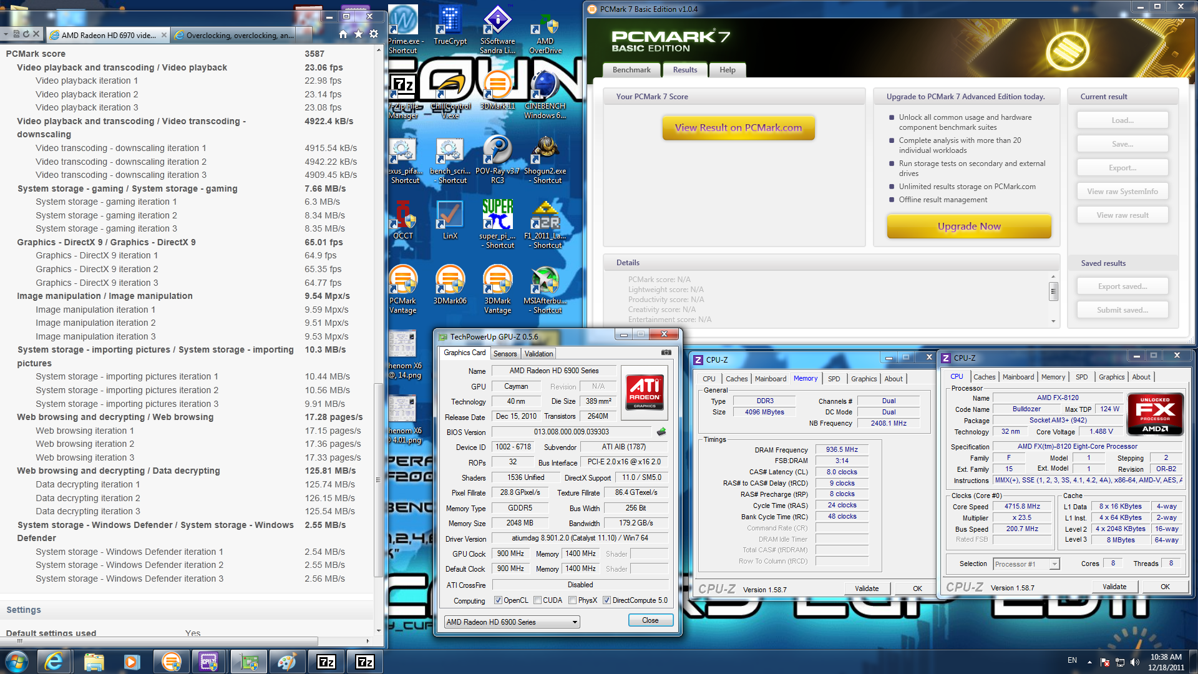The width and height of the screenshot is (1198, 674).
Task: Launch F1_2011 shortcut icon
Action: click(x=546, y=223)
